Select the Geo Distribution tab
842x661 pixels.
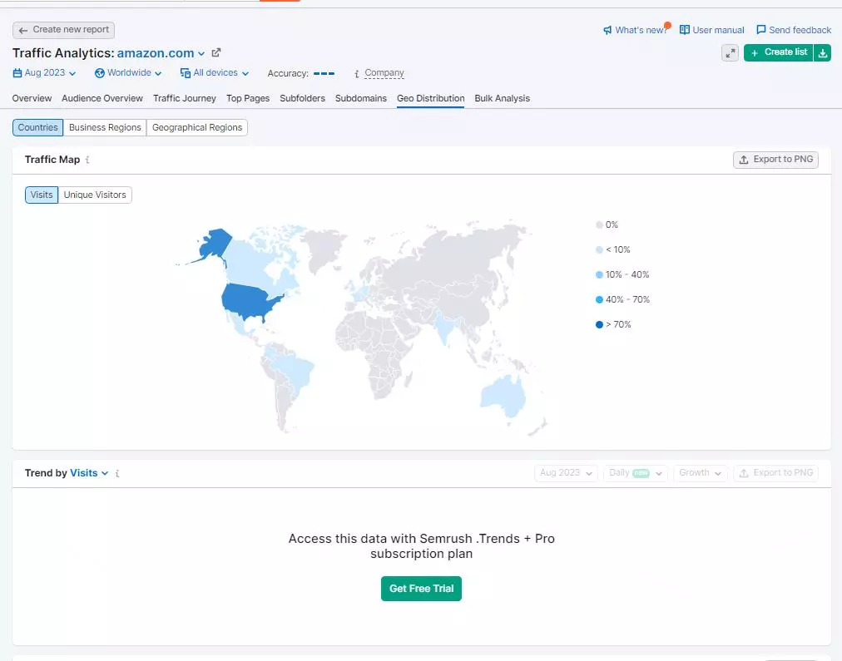click(x=431, y=98)
